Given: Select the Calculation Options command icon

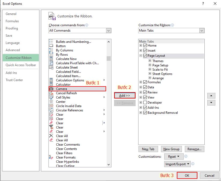Looking at the screenshot, I should pyautogui.click(x=51, y=80).
